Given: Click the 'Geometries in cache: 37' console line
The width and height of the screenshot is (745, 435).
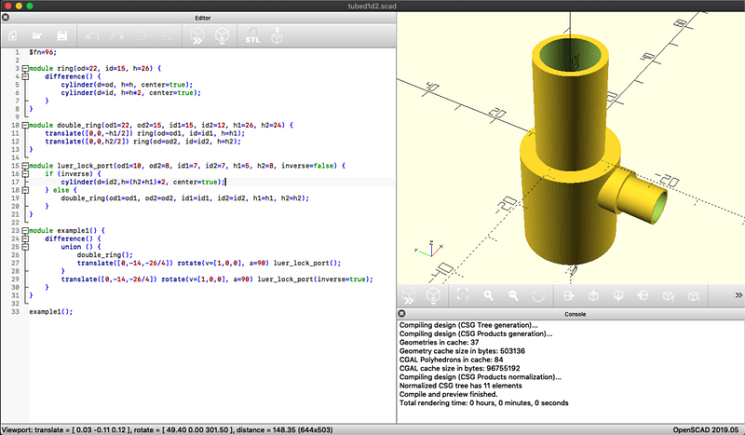Looking at the screenshot, I should pyautogui.click(x=439, y=342).
